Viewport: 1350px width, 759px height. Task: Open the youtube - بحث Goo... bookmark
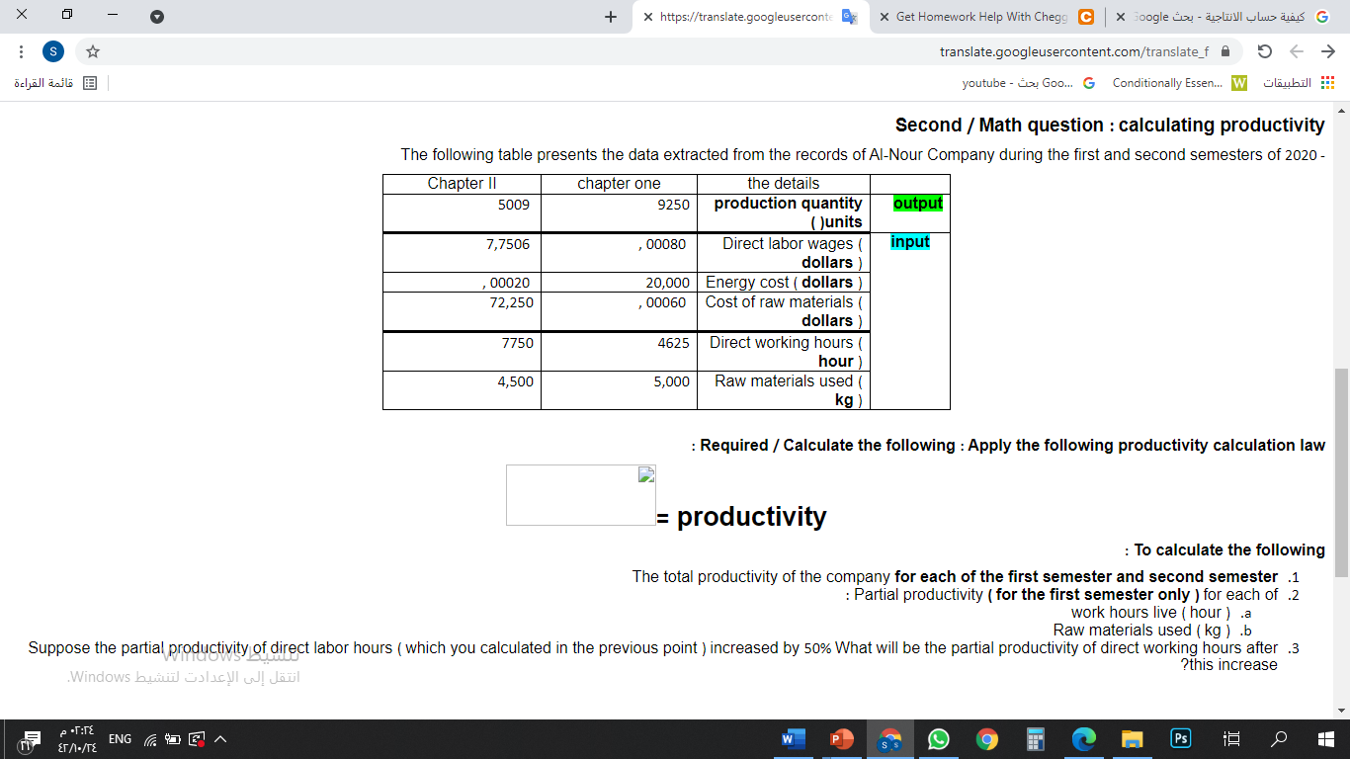(1029, 83)
